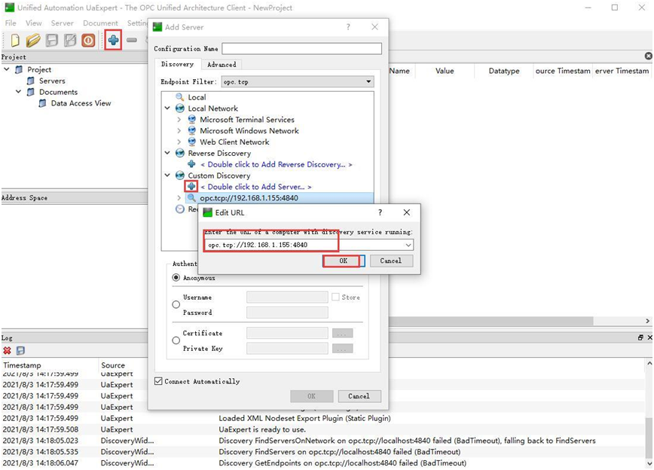Click the Value column header
This screenshot has width=654, height=470.
[445, 71]
